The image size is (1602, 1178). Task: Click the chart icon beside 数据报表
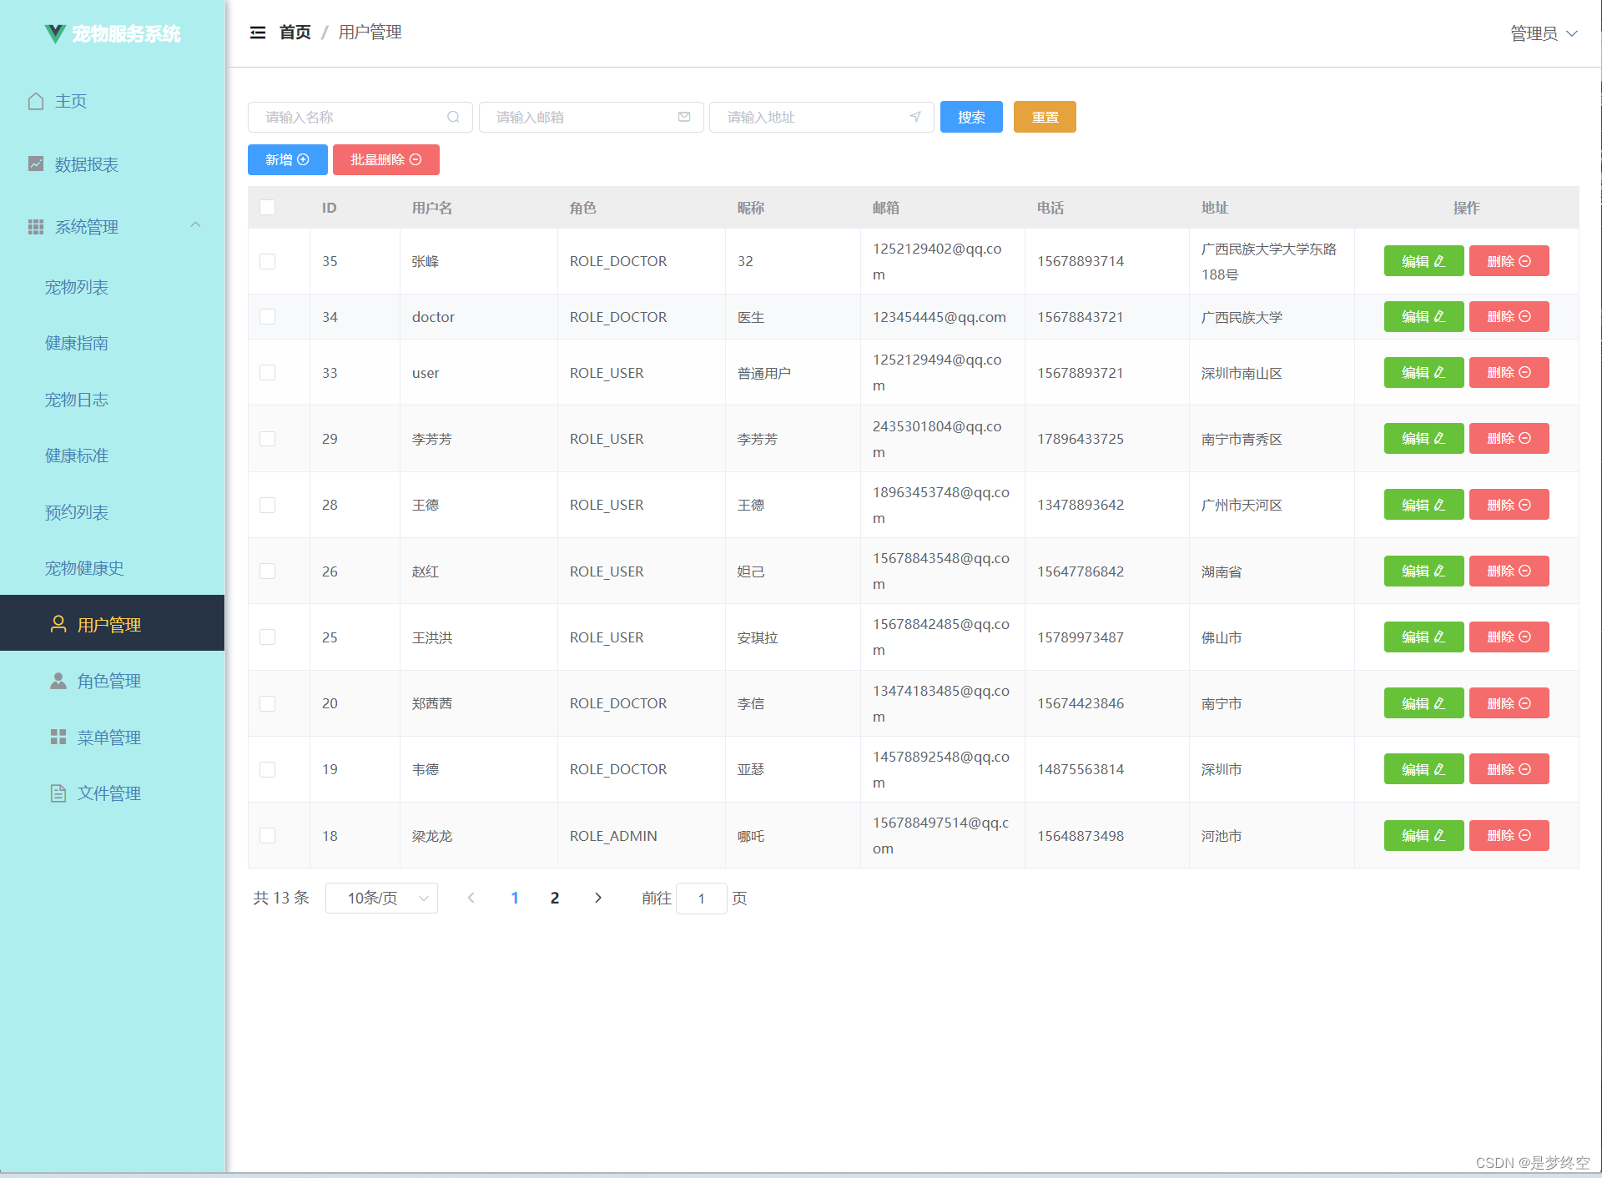tap(35, 164)
